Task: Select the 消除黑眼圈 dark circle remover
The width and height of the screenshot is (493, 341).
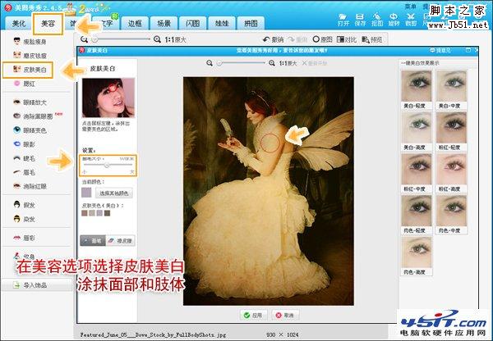Action: 33,116
